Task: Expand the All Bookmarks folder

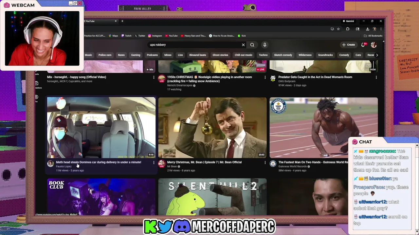Action: (x=373, y=36)
